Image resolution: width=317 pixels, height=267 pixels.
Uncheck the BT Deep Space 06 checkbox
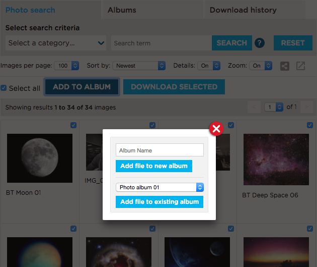tap(310, 125)
